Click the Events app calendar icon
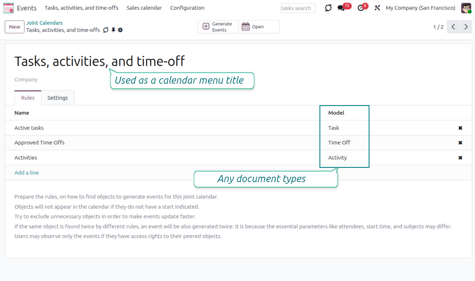 pyautogui.click(x=8, y=8)
